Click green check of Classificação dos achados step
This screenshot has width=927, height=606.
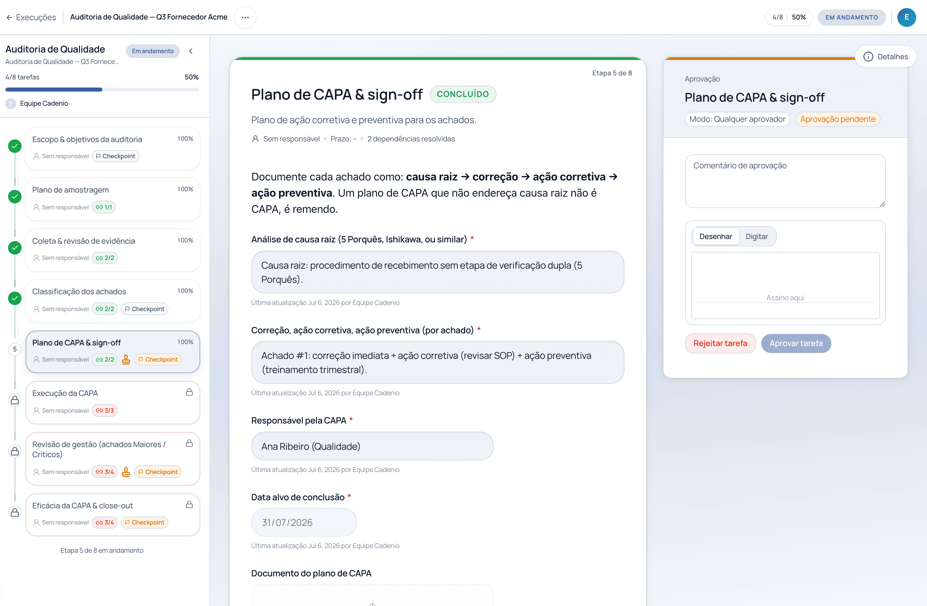tap(15, 299)
